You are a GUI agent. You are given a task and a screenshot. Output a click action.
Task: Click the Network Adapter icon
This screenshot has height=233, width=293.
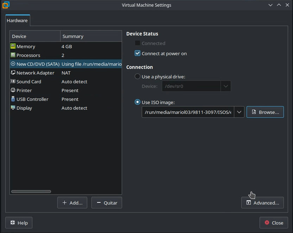[13, 73]
